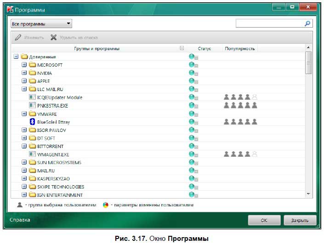Click the search magnifier icon
This screenshot has height=245, width=324.
(x=307, y=23)
